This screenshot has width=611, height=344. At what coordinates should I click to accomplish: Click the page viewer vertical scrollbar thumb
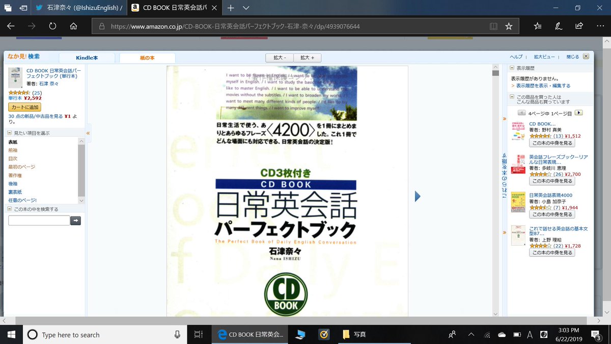[495, 73]
